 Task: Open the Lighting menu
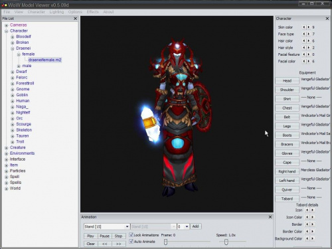[56, 12]
